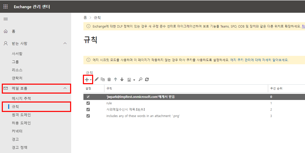Open 메시지 추적 in sidebar

tap(21, 98)
